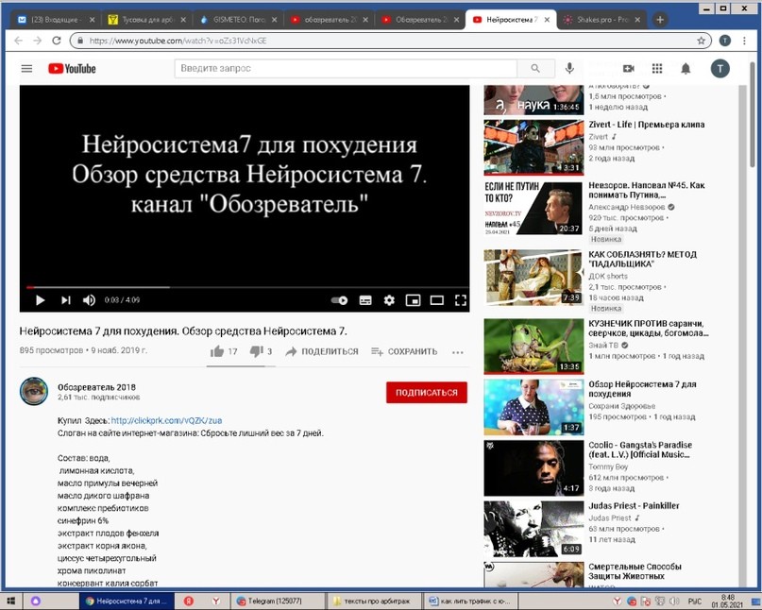Bookmark the page with the star icon
The height and width of the screenshot is (610, 762).
coord(701,41)
